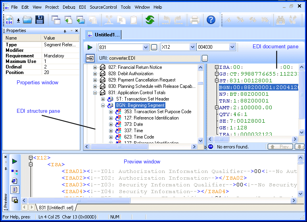307x222 pixels.
Task: Open the SourceControl menu
Action: coord(104,7)
